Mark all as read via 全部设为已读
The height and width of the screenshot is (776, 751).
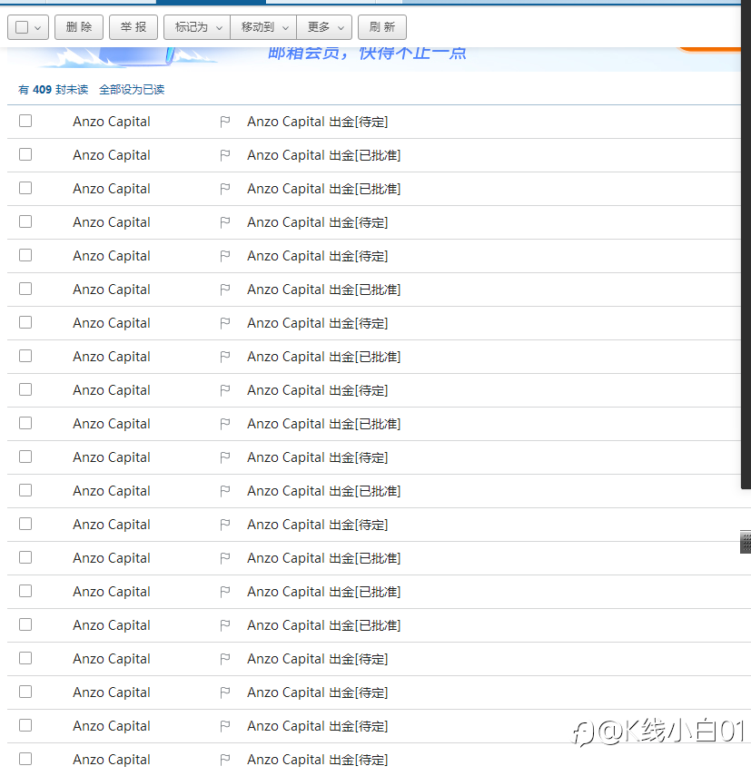[x=132, y=90]
